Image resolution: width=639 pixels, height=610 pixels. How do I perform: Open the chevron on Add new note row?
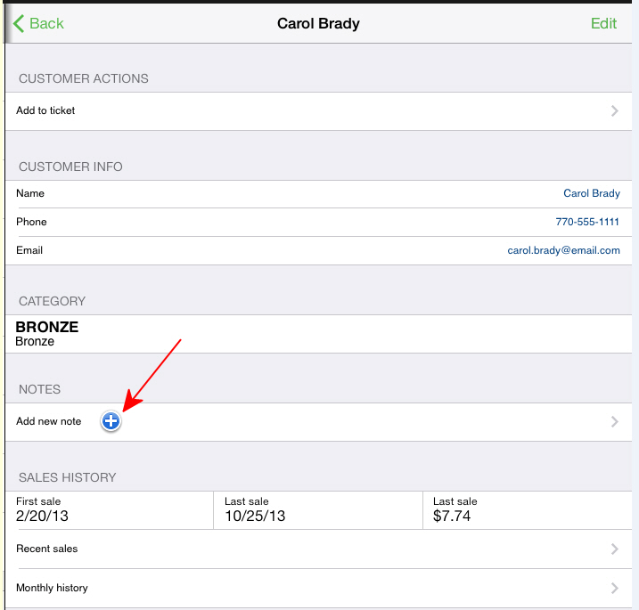point(615,421)
